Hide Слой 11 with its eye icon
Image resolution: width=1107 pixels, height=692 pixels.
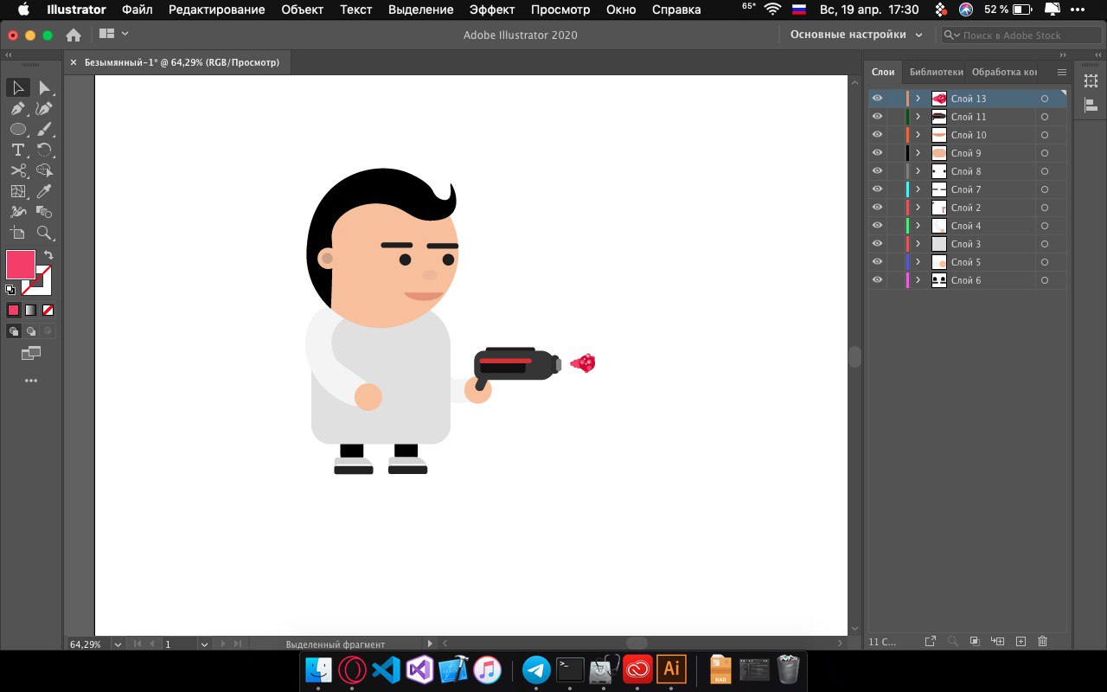tap(877, 117)
